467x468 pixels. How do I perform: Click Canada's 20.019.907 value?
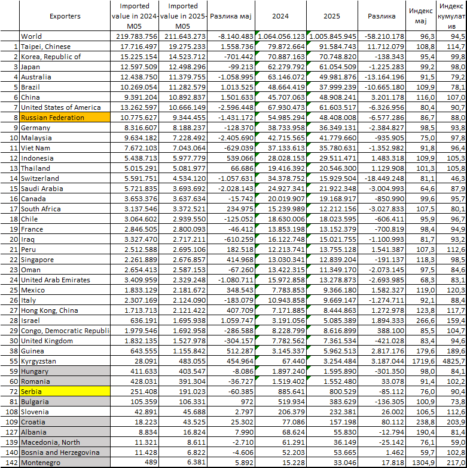pyautogui.click(x=280, y=199)
